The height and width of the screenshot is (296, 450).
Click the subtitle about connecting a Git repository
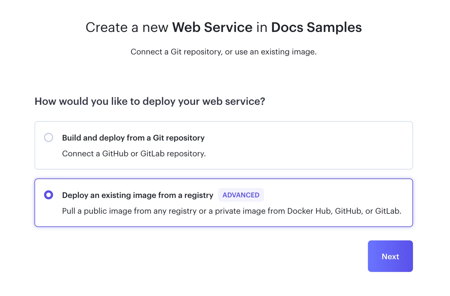click(223, 52)
